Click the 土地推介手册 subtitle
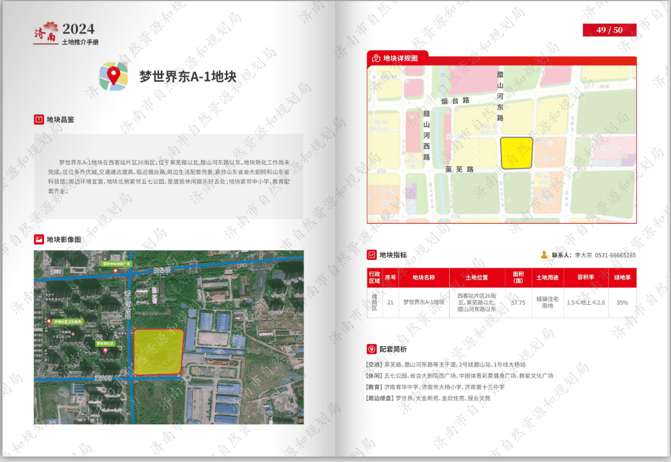 tap(80, 42)
